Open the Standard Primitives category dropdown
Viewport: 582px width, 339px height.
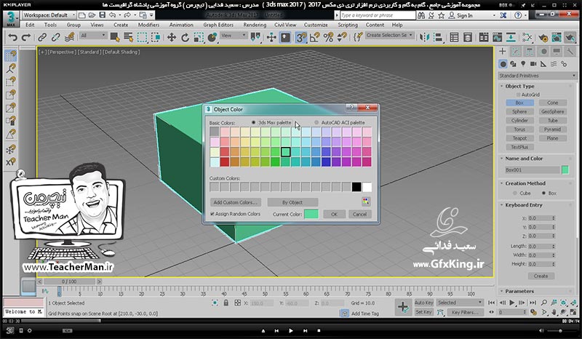tap(538, 76)
